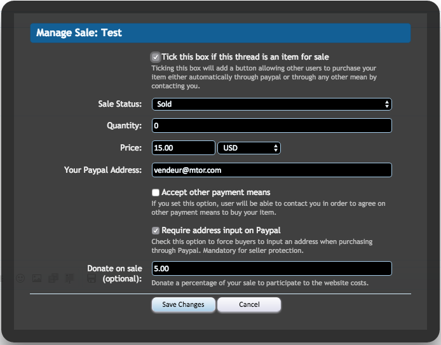This screenshot has width=441, height=345.
Task: Open the Sale Status dropdown
Action: pos(271,104)
